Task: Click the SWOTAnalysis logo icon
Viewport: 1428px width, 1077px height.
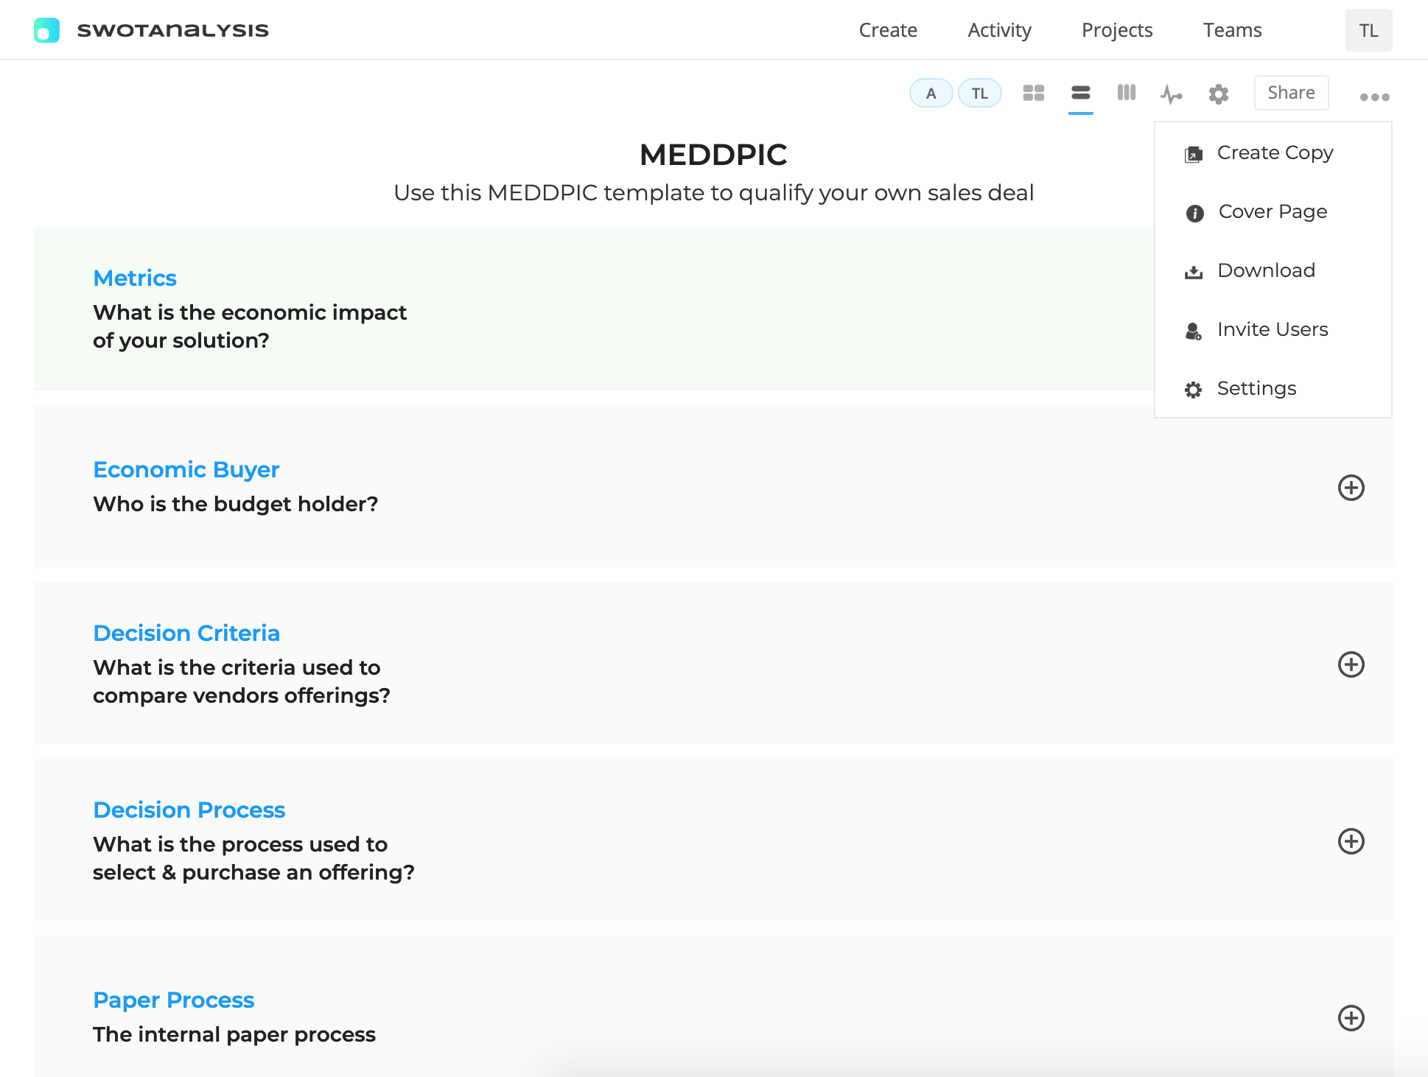Action: click(46, 30)
